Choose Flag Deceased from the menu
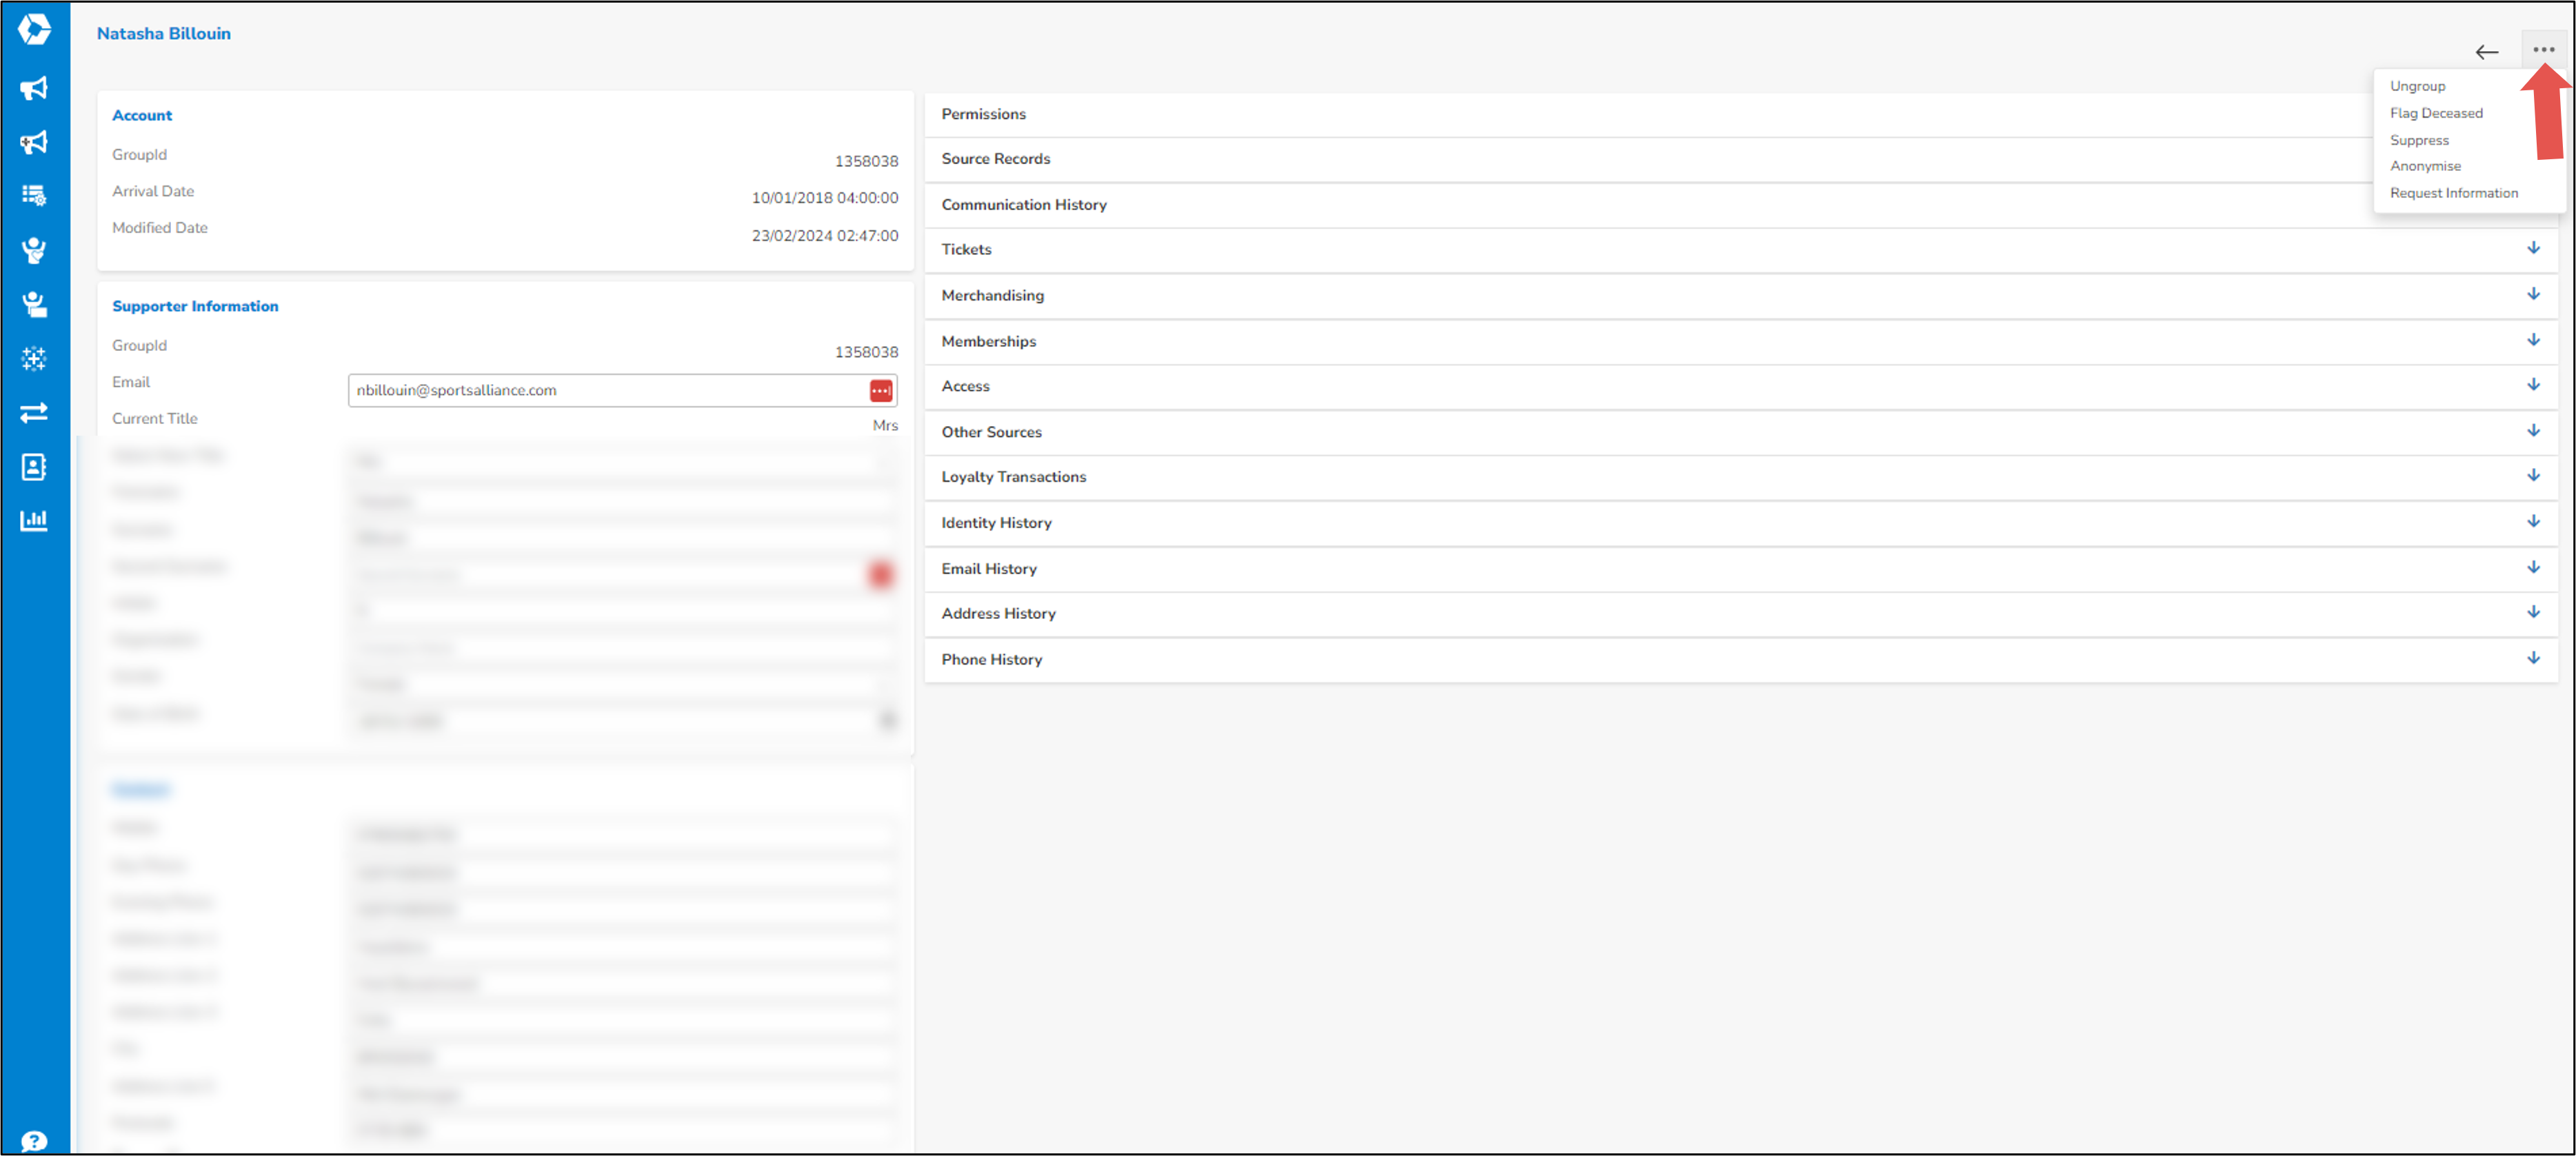The image size is (2576, 1156). pyautogui.click(x=2437, y=112)
